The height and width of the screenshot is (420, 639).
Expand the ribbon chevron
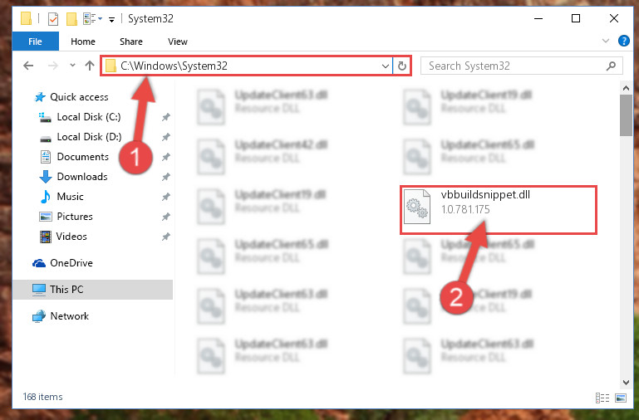[606, 41]
